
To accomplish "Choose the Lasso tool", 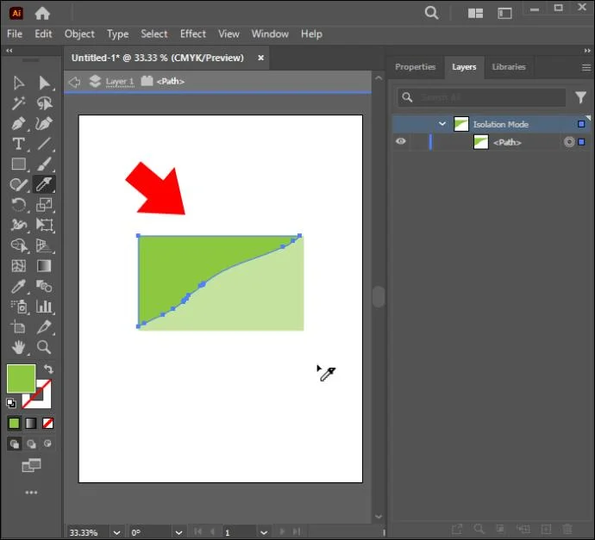I will [x=44, y=103].
